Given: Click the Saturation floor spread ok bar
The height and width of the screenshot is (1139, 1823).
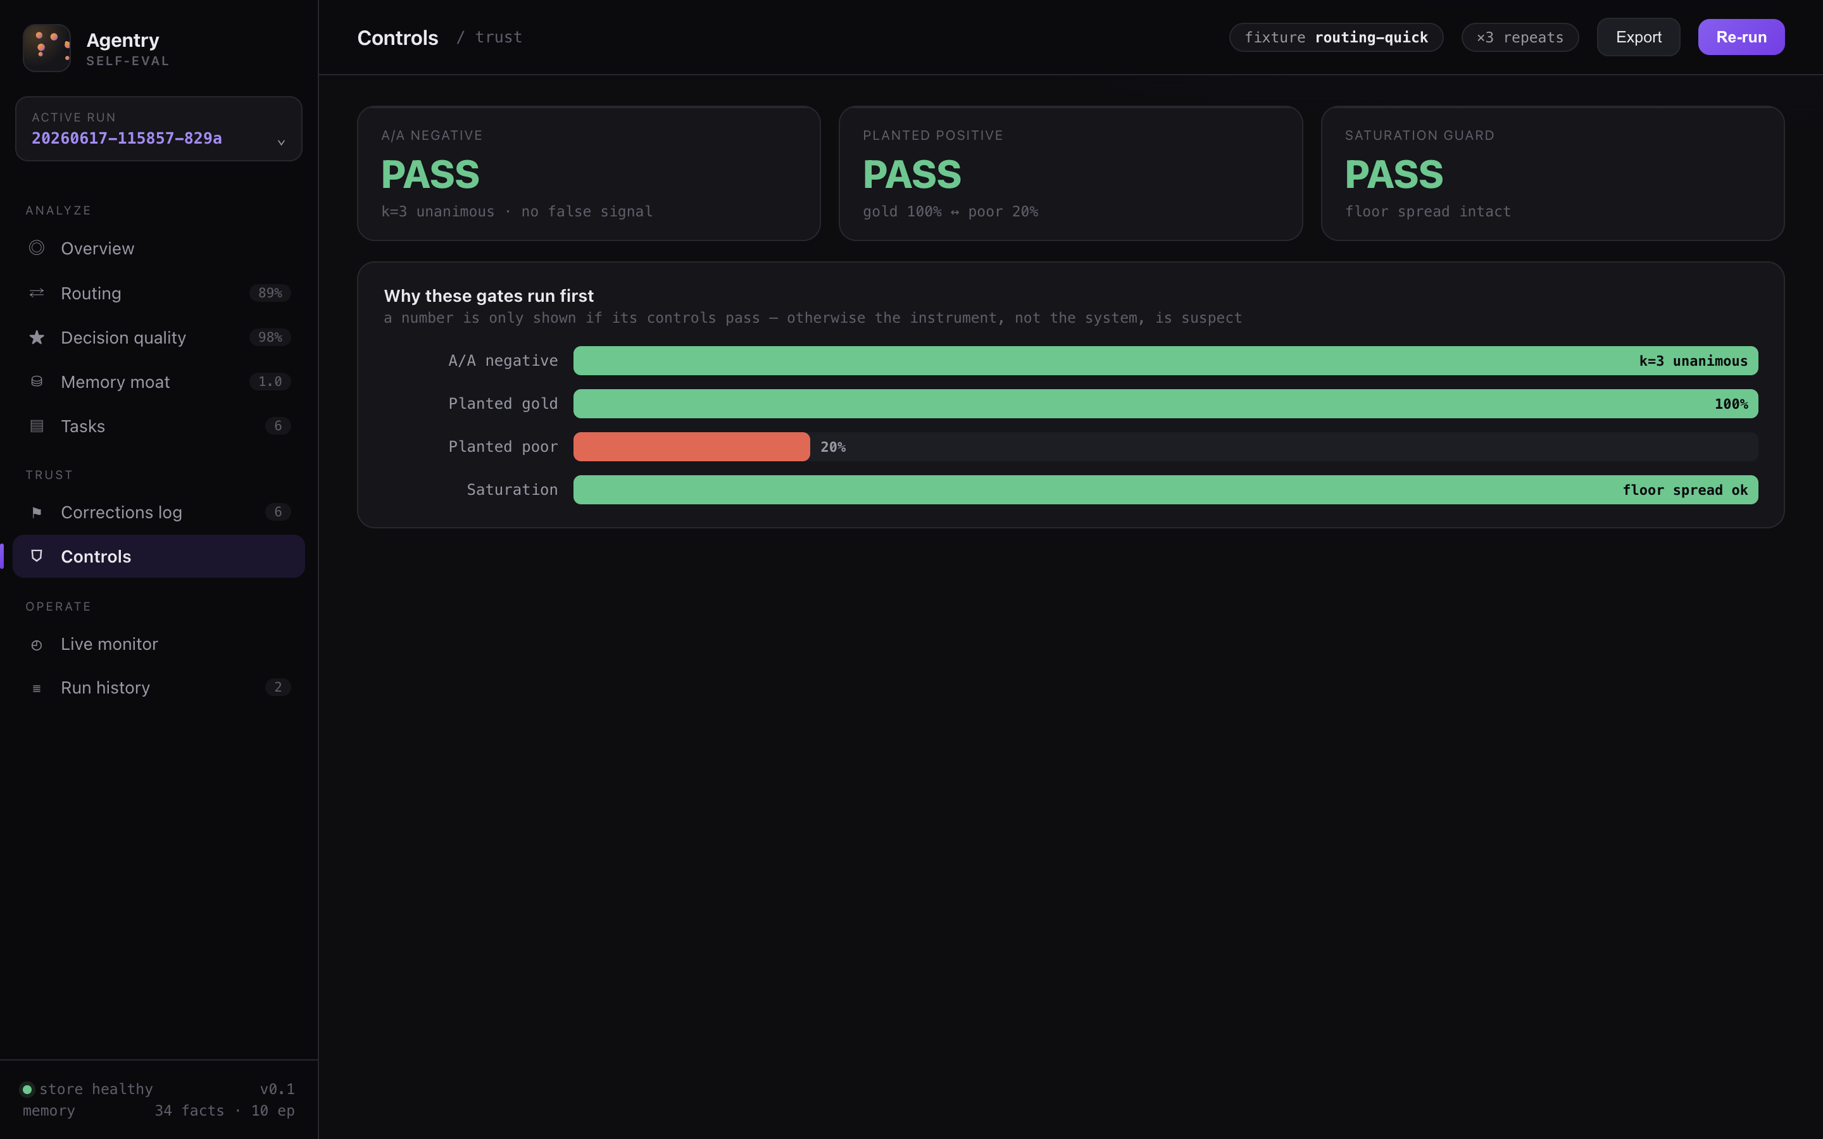Looking at the screenshot, I should click(1165, 490).
